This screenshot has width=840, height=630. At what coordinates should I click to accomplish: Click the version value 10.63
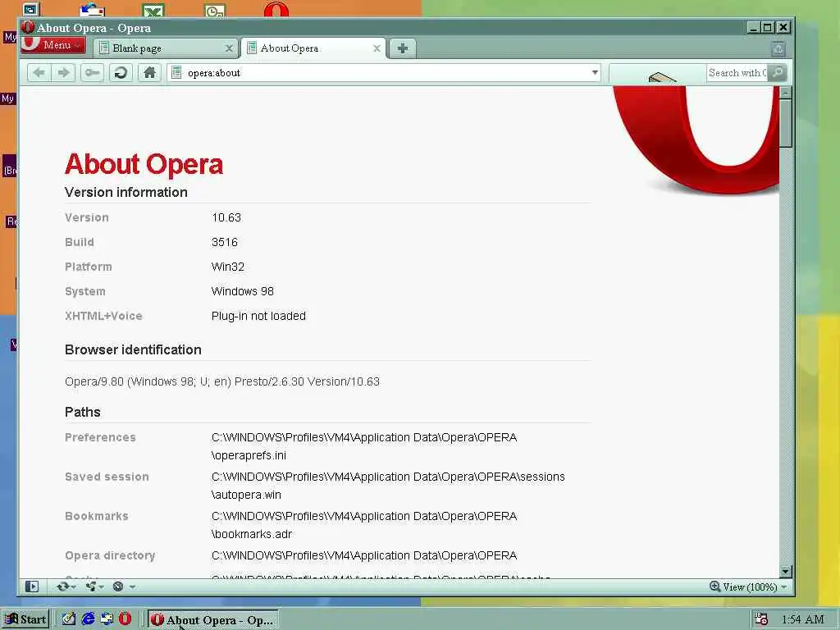[226, 217]
